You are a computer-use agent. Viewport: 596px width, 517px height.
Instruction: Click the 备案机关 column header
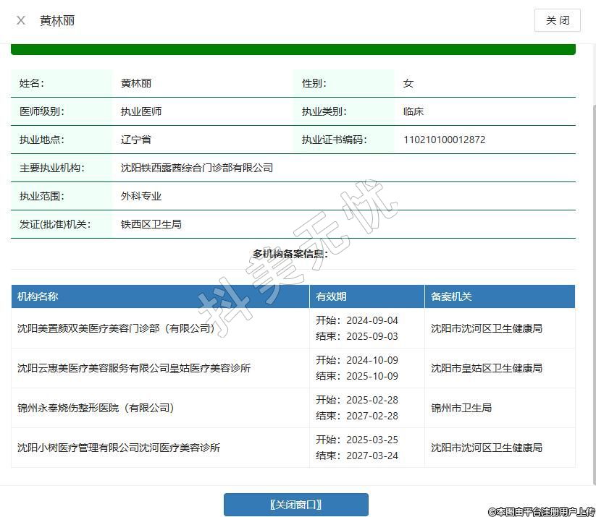[451, 296]
